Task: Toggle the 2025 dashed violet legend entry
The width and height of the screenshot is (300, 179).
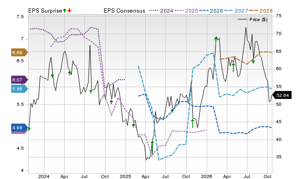Action: tap(186, 11)
